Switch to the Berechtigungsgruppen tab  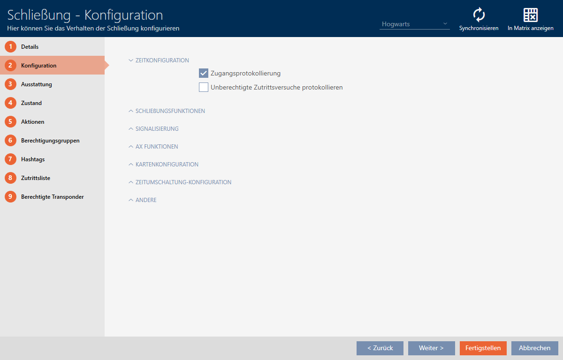[50, 141]
